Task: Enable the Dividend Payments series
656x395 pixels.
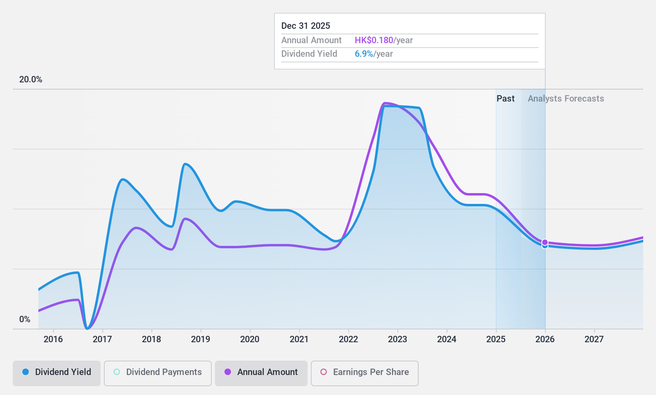Action: click(x=158, y=373)
